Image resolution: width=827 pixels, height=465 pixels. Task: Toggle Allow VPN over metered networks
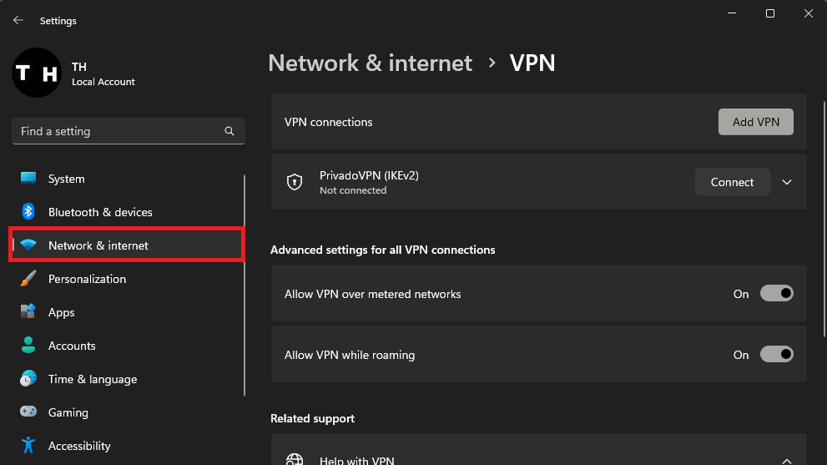click(776, 294)
